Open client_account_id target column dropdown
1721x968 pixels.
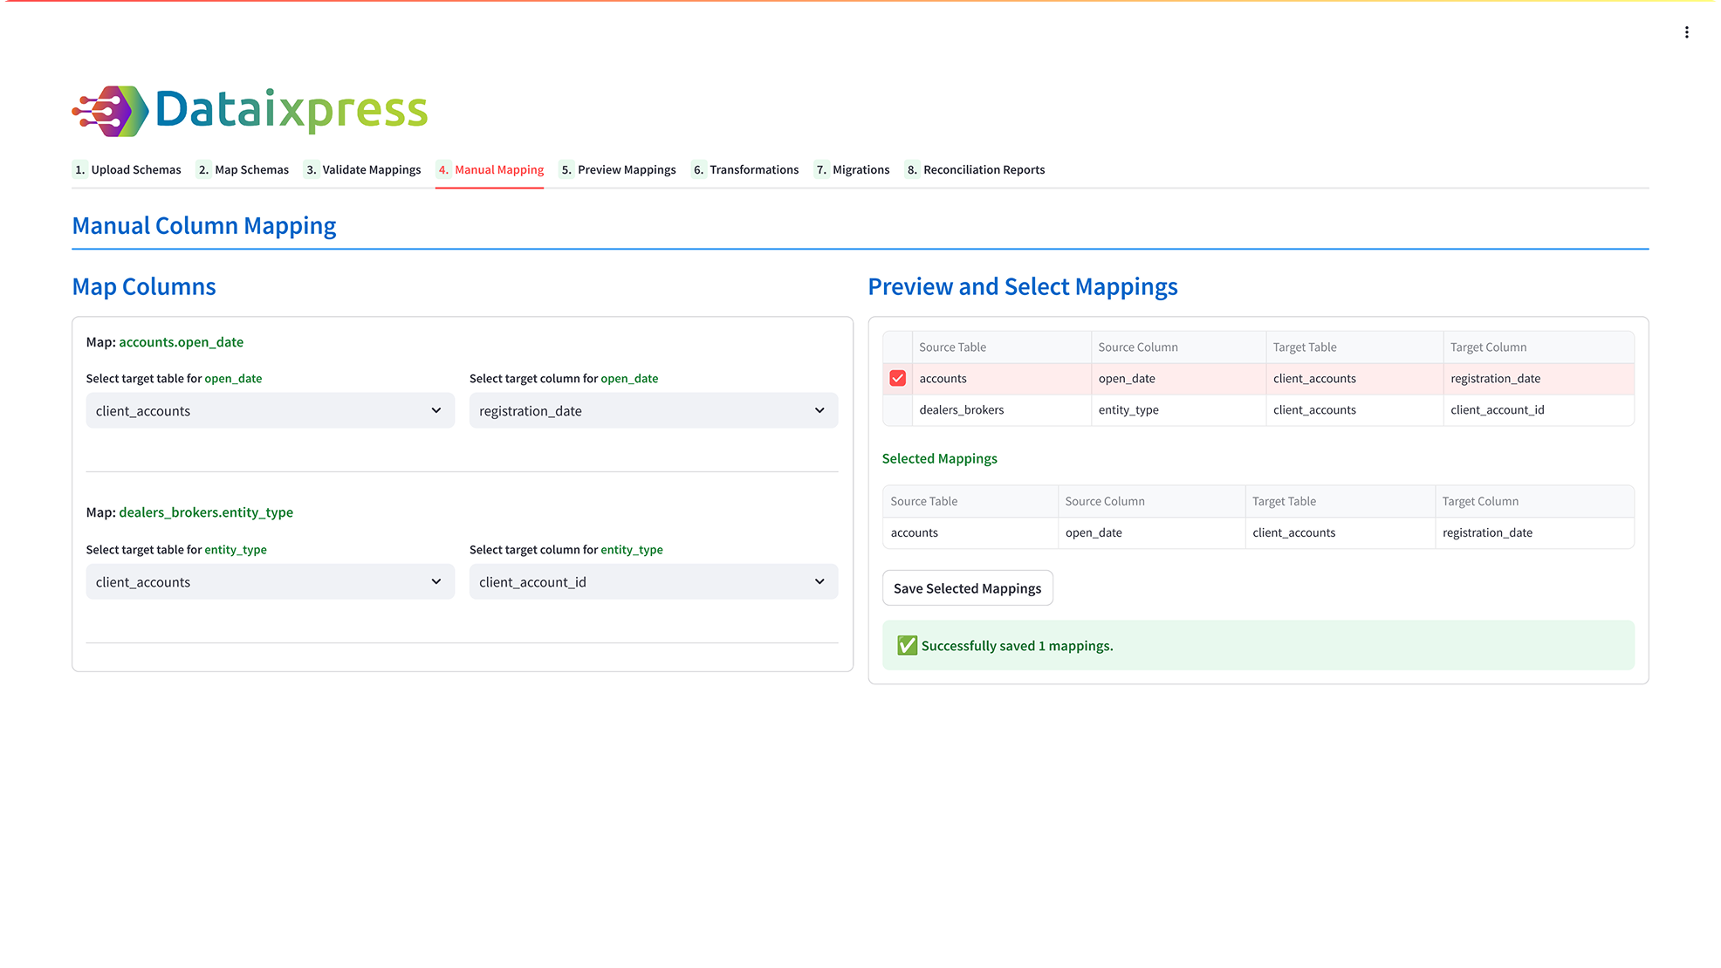tap(653, 581)
